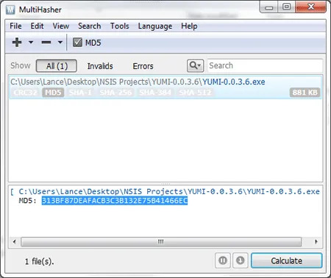
Task: Open the View menu
Action: coord(61,26)
